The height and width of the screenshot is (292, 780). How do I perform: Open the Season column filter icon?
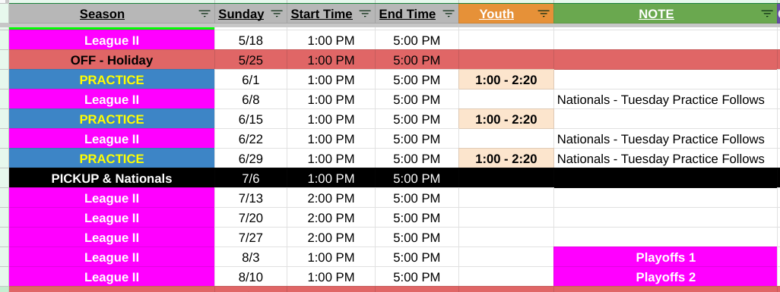[x=205, y=14]
